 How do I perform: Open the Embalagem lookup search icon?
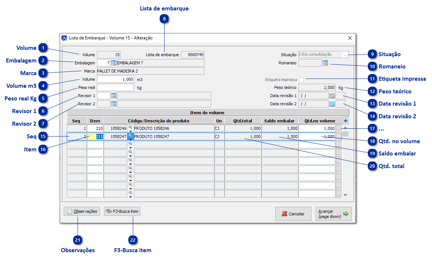coord(113,63)
